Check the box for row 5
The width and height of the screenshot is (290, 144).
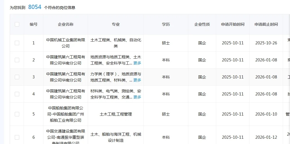[17, 114]
